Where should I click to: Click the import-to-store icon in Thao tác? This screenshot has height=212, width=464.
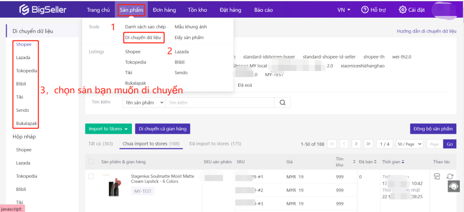coord(437,176)
